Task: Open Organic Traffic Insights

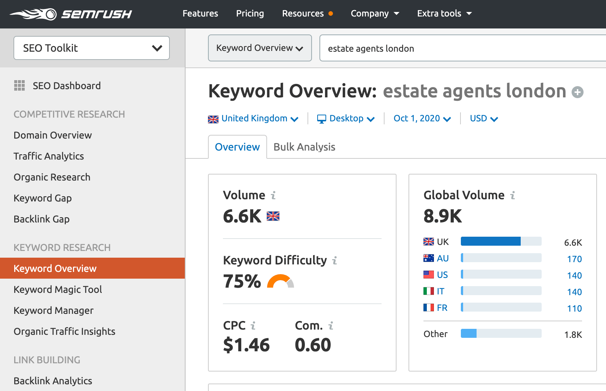Action: pyautogui.click(x=64, y=331)
